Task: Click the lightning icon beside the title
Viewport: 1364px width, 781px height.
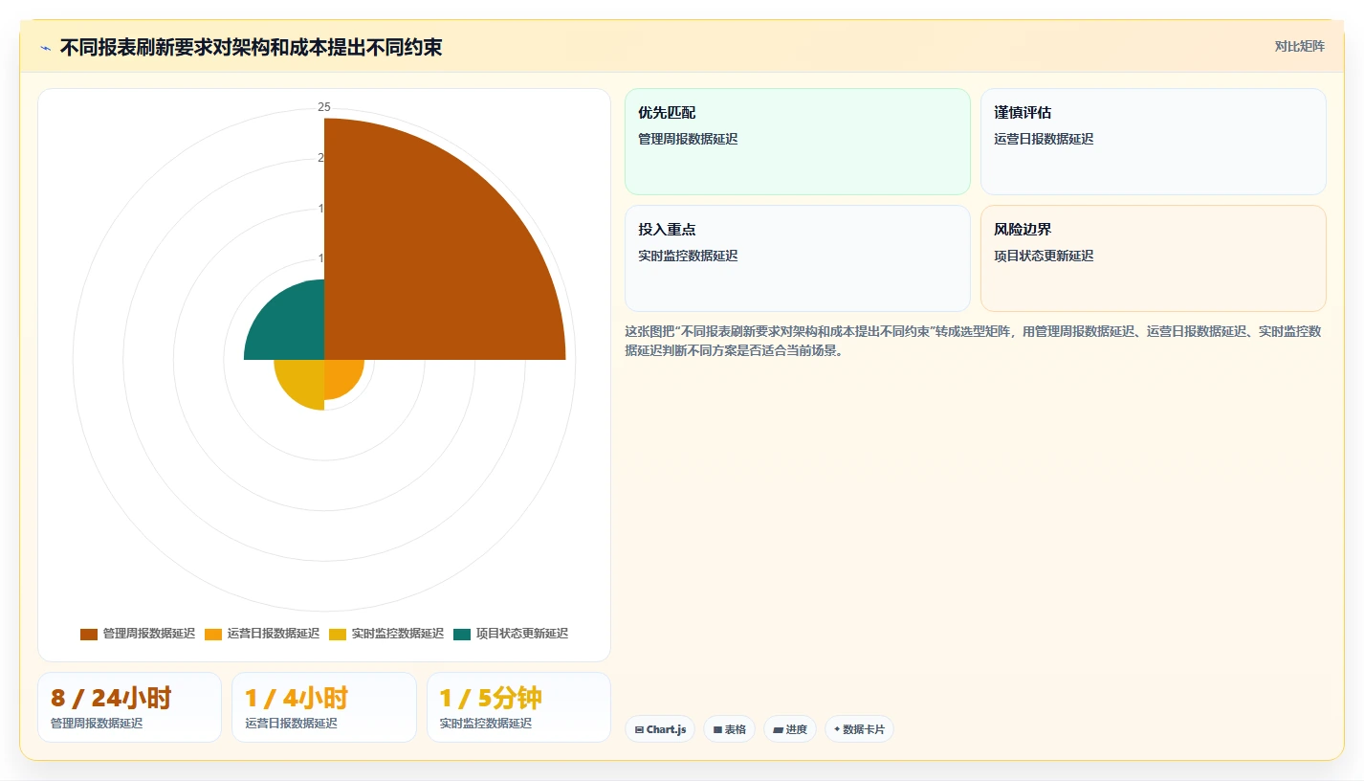Action: tap(46, 48)
